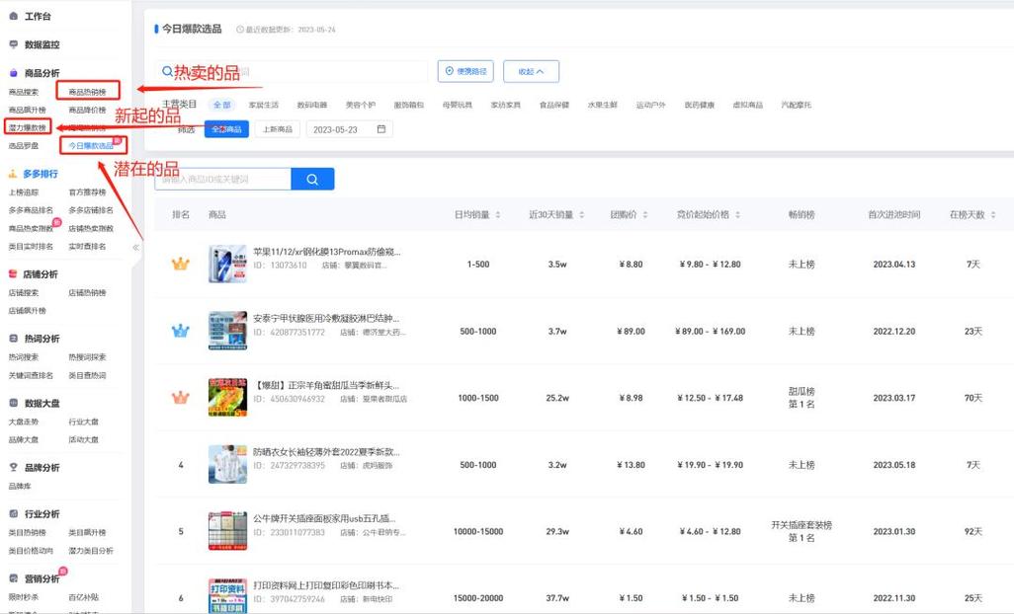The width and height of the screenshot is (1014, 614).
Task: Collapse filters with 收起 button
Action: (x=531, y=72)
